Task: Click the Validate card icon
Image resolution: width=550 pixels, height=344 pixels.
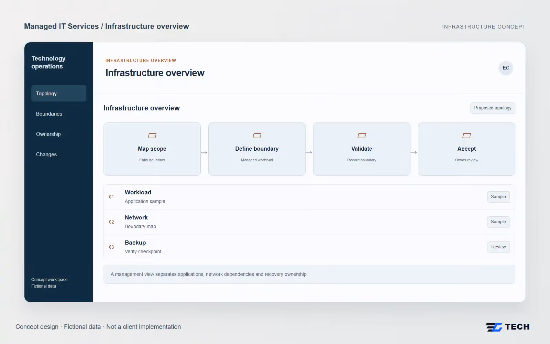Action: [x=362, y=136]
